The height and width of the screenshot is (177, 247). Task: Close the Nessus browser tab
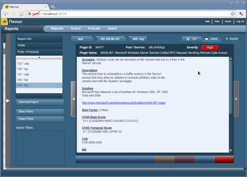click(46, 7)
